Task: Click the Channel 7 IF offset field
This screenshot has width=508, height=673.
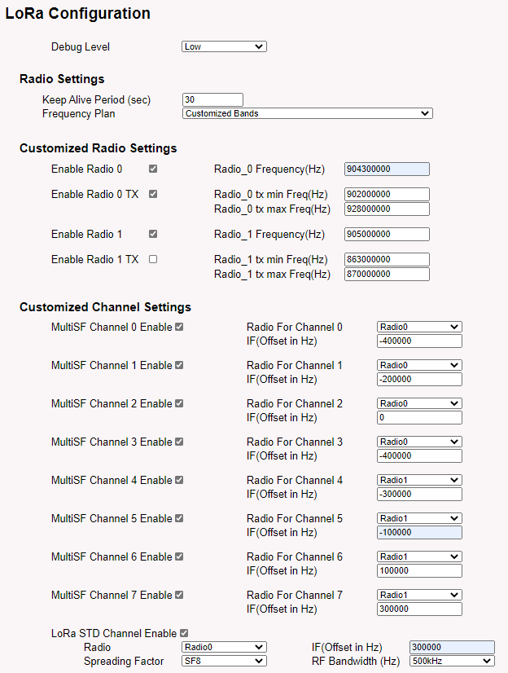Action: [419, 609]
